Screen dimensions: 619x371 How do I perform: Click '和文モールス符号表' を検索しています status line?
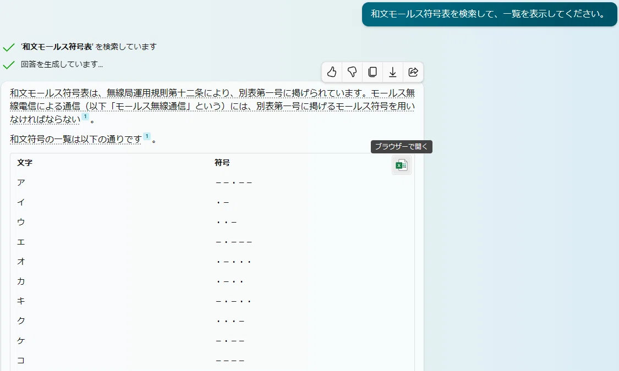89,47
